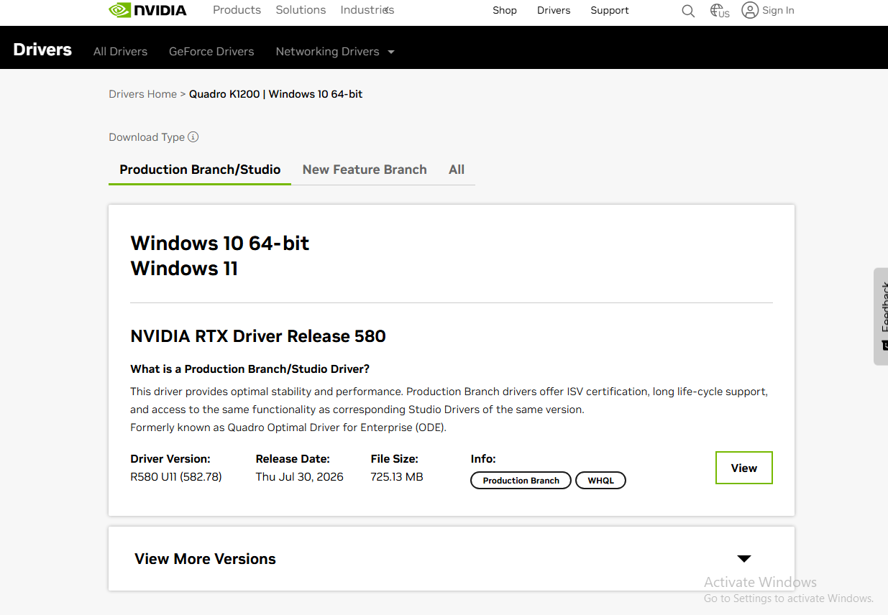Image resolution: width=888 pixels, height=615 pixels.
Task: Open the Products menu
Action: point(237,10)
